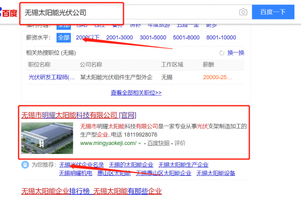Click the 相关热搜职位 (无锡) heading
This screenshot has height=199, width=301.
51,53
